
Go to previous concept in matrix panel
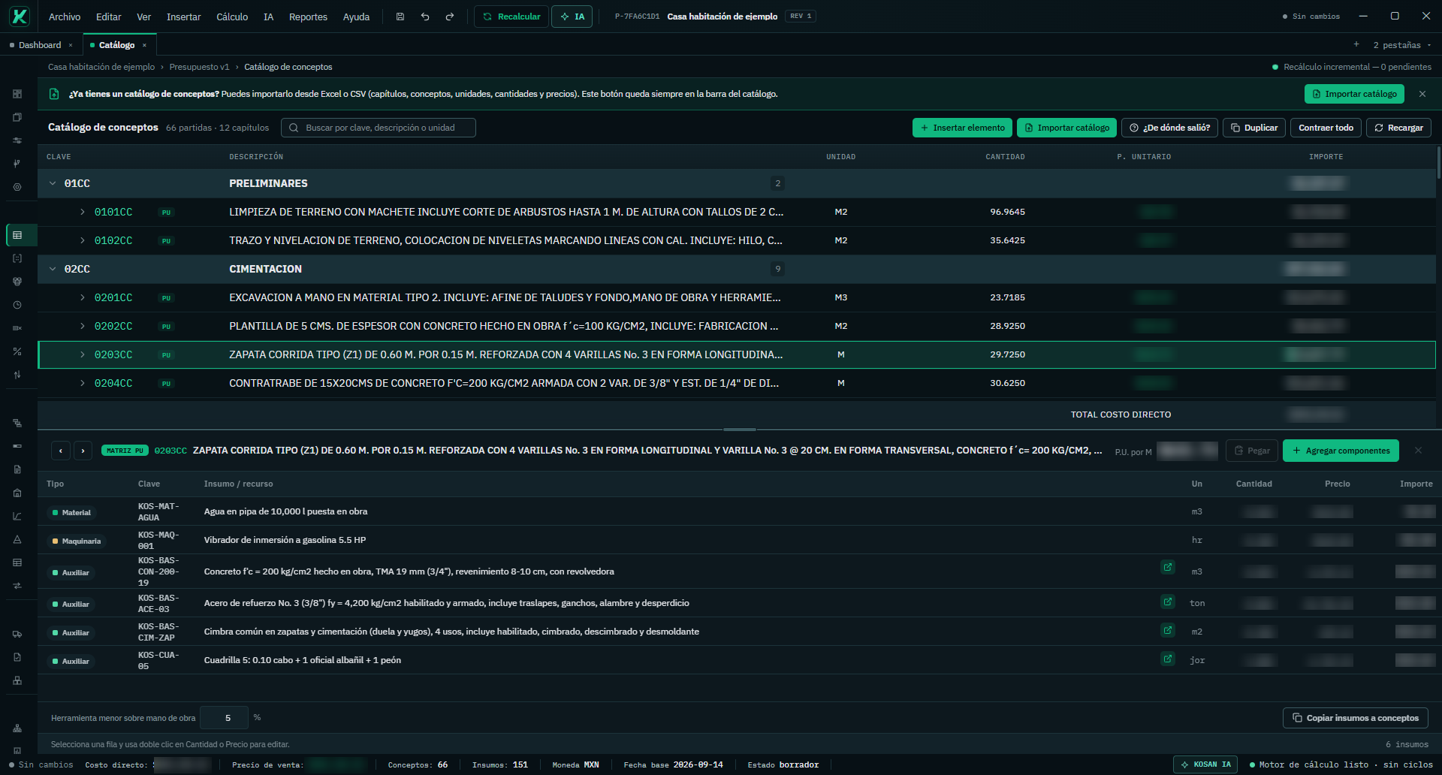point(61,451)
